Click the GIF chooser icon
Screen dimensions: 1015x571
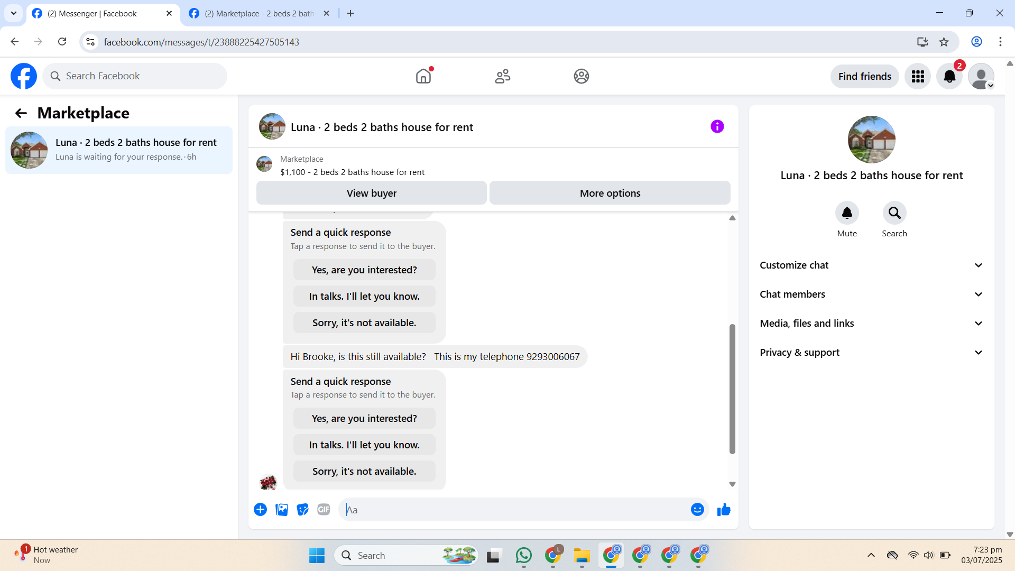click(324, 510)
